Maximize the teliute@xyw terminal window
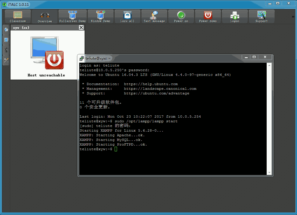The image size is (297, 215). pyautogui.click(x=254, y=57)
